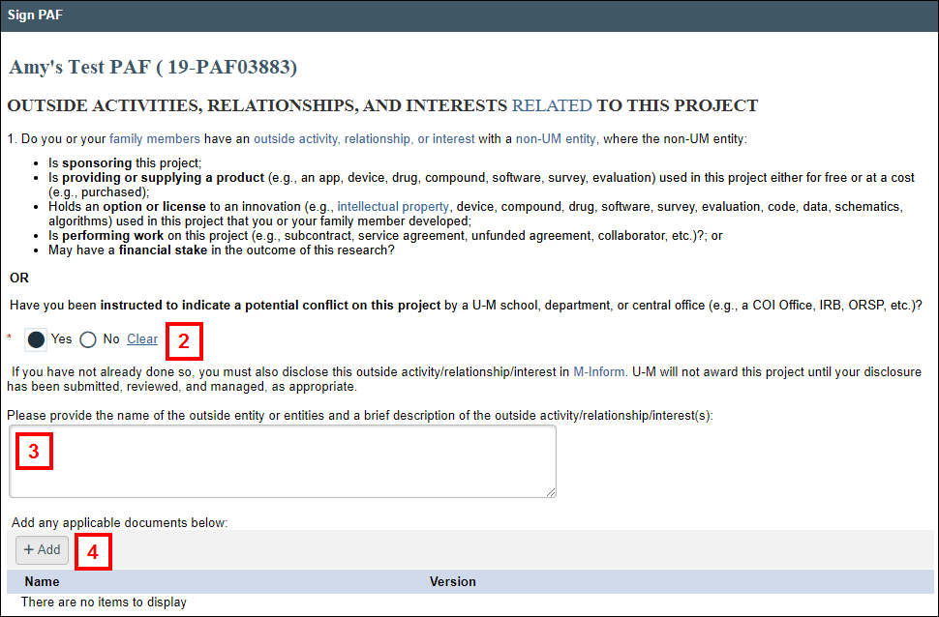Click the Sign PAF title bar
939x617 pixels.
point(35,15)
